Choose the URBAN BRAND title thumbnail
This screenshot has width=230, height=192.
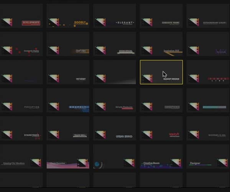point(115,128)
